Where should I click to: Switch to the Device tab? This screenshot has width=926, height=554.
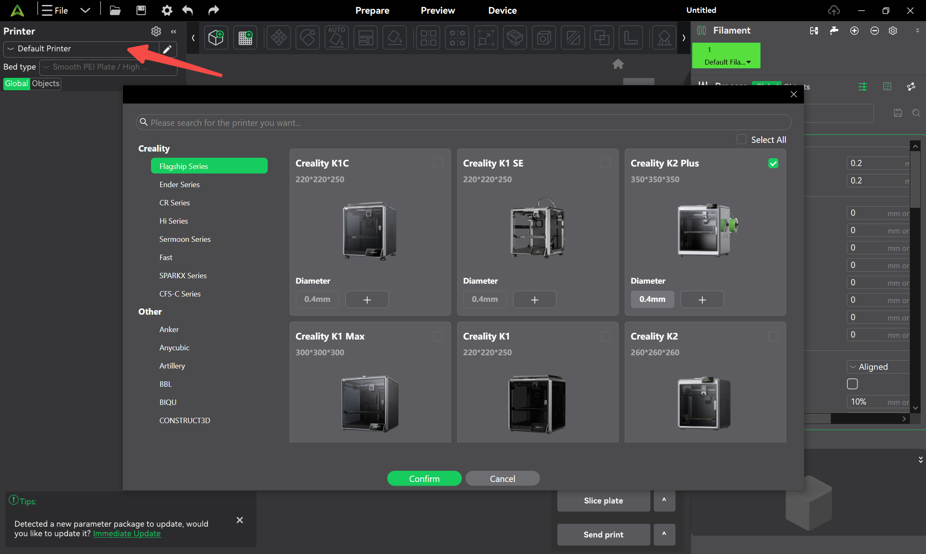pyautogui.click(x=502, y=10)
